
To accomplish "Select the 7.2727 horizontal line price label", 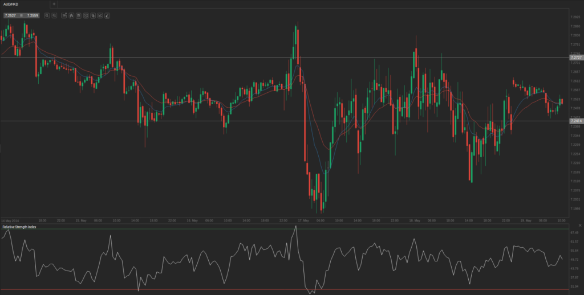I will click(576, 58).
